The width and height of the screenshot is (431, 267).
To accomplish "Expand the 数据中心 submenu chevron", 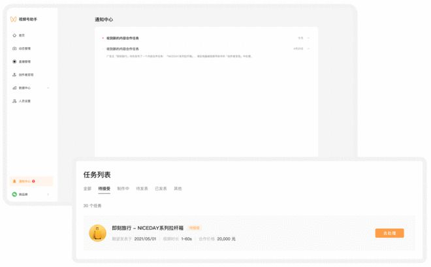I will click(x=48, y=88).
